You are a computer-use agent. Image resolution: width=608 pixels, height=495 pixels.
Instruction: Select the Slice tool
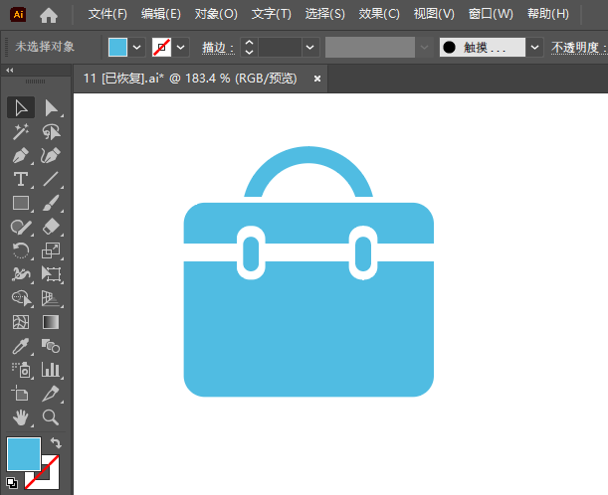pyautogui.click(x=51, y=394)
